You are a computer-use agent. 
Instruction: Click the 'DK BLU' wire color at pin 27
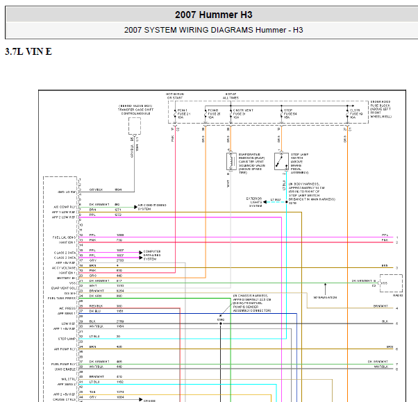(95, 311)
